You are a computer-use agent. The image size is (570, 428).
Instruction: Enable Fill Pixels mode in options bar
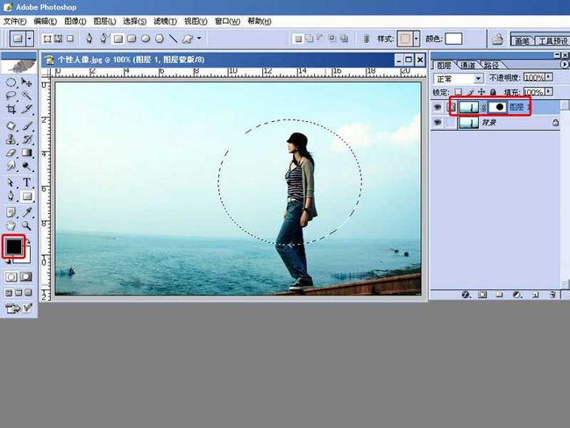[70, 39]
